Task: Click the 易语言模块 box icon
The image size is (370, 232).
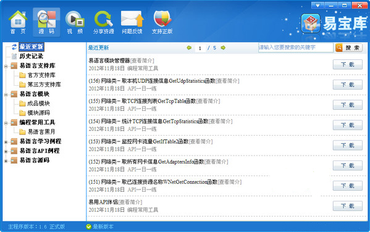Action: [14, 94]
